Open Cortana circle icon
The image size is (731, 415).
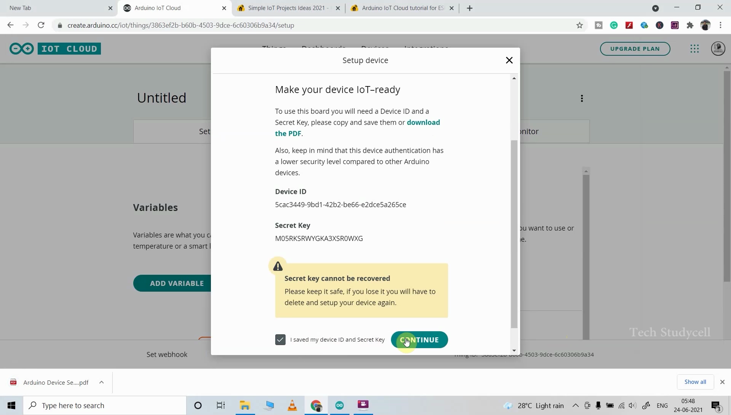coord(198,405)
